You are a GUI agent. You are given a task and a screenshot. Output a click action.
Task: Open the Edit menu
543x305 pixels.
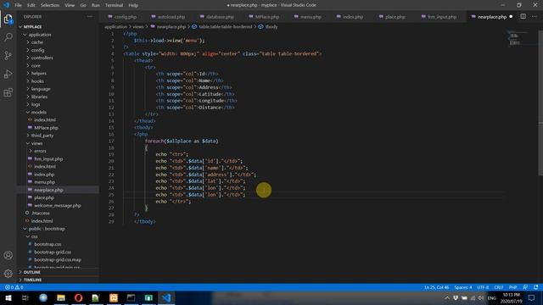(x=31, y=5)
